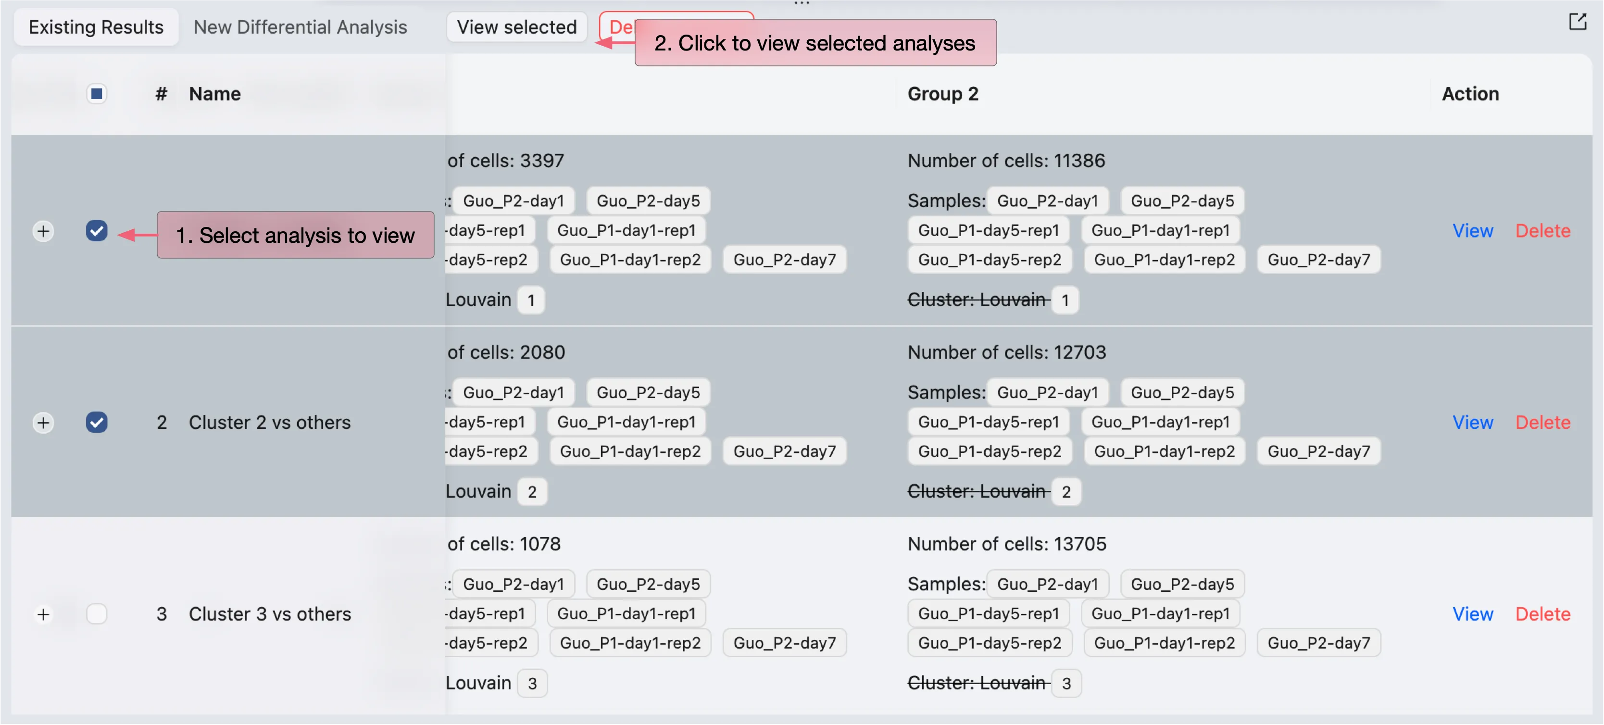View the first analysis result
The image size is (1604, 725).
coord(1472,231)
